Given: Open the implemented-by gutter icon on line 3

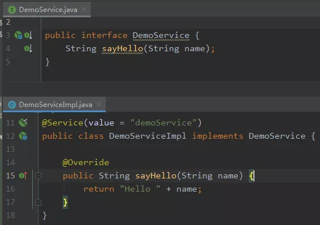Looking at the screenshot, I should tap(28, 35).
